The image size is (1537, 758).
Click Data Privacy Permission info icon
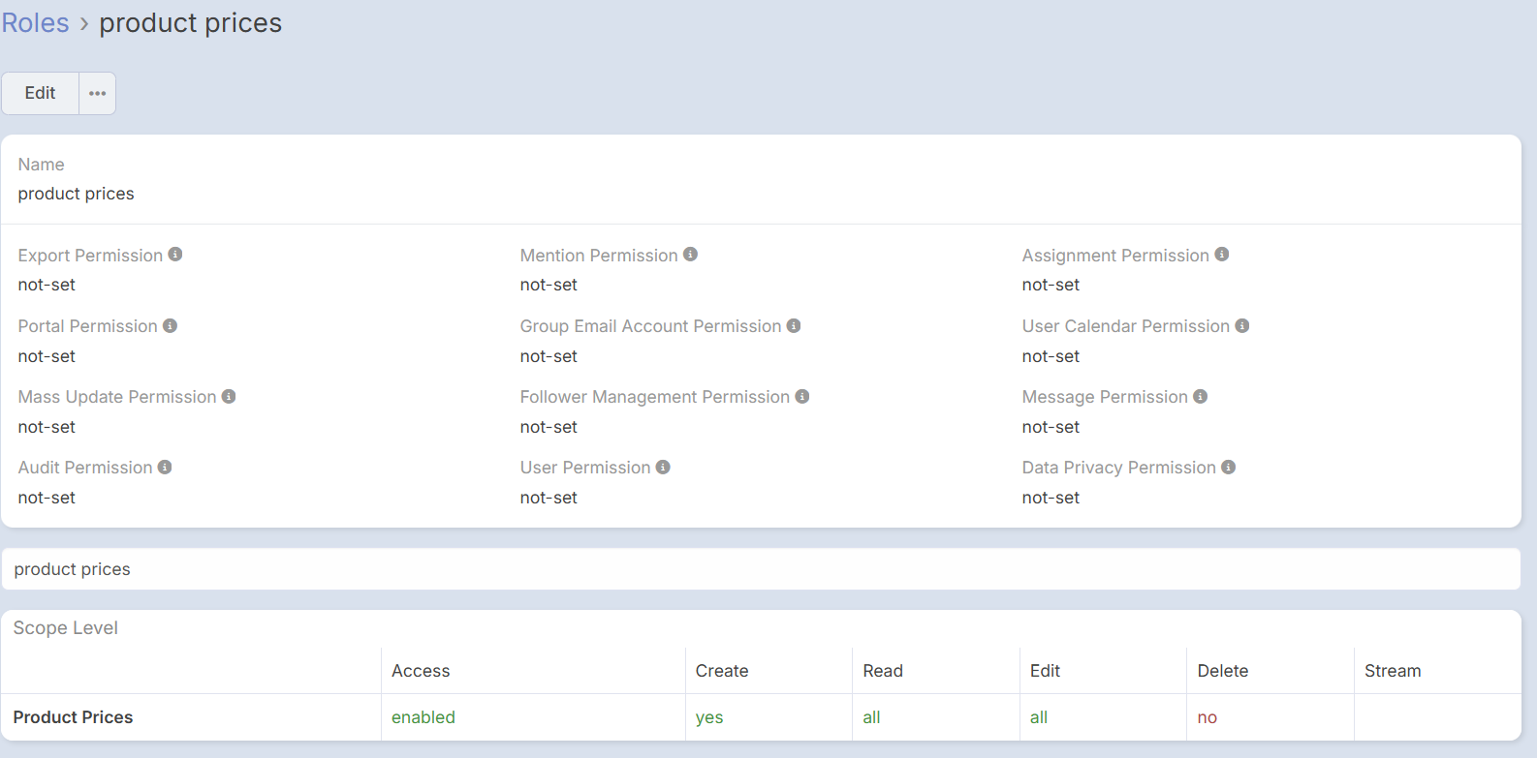coord(1229,468)
